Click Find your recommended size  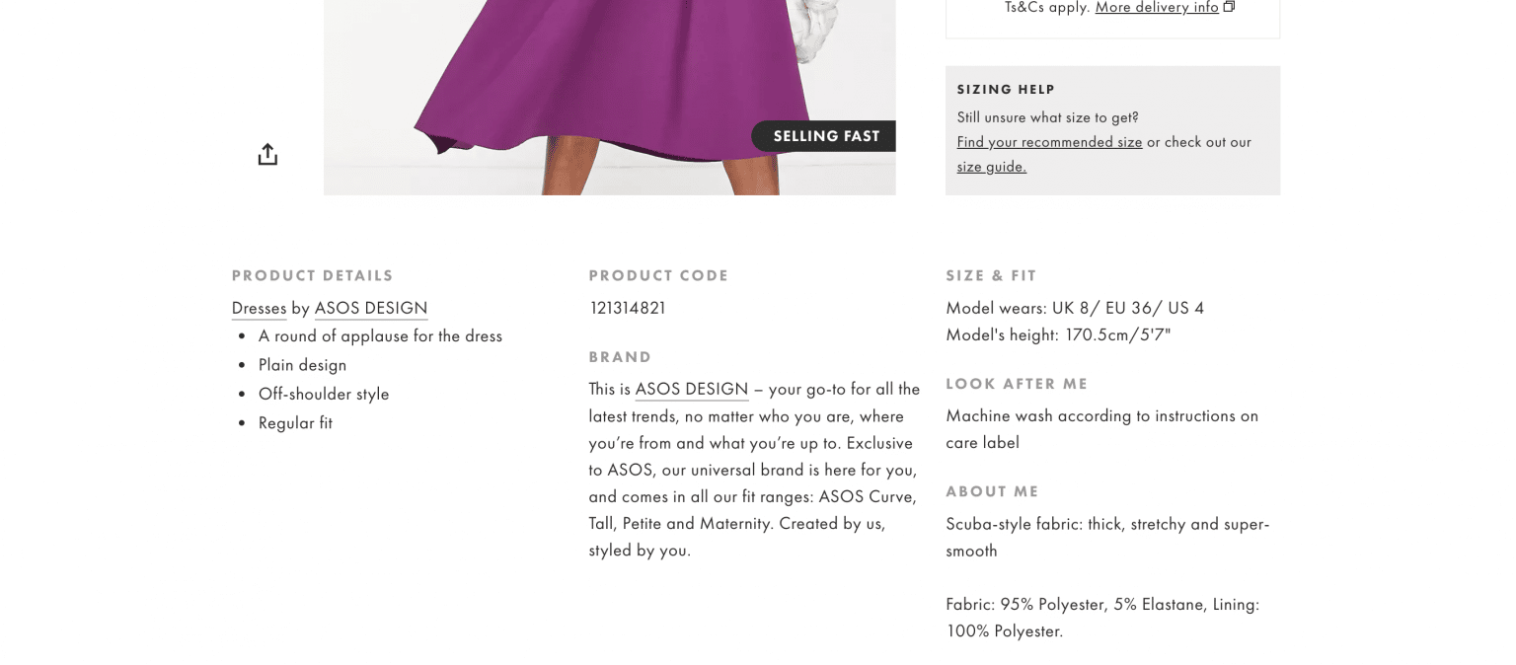click(1049, 142)
